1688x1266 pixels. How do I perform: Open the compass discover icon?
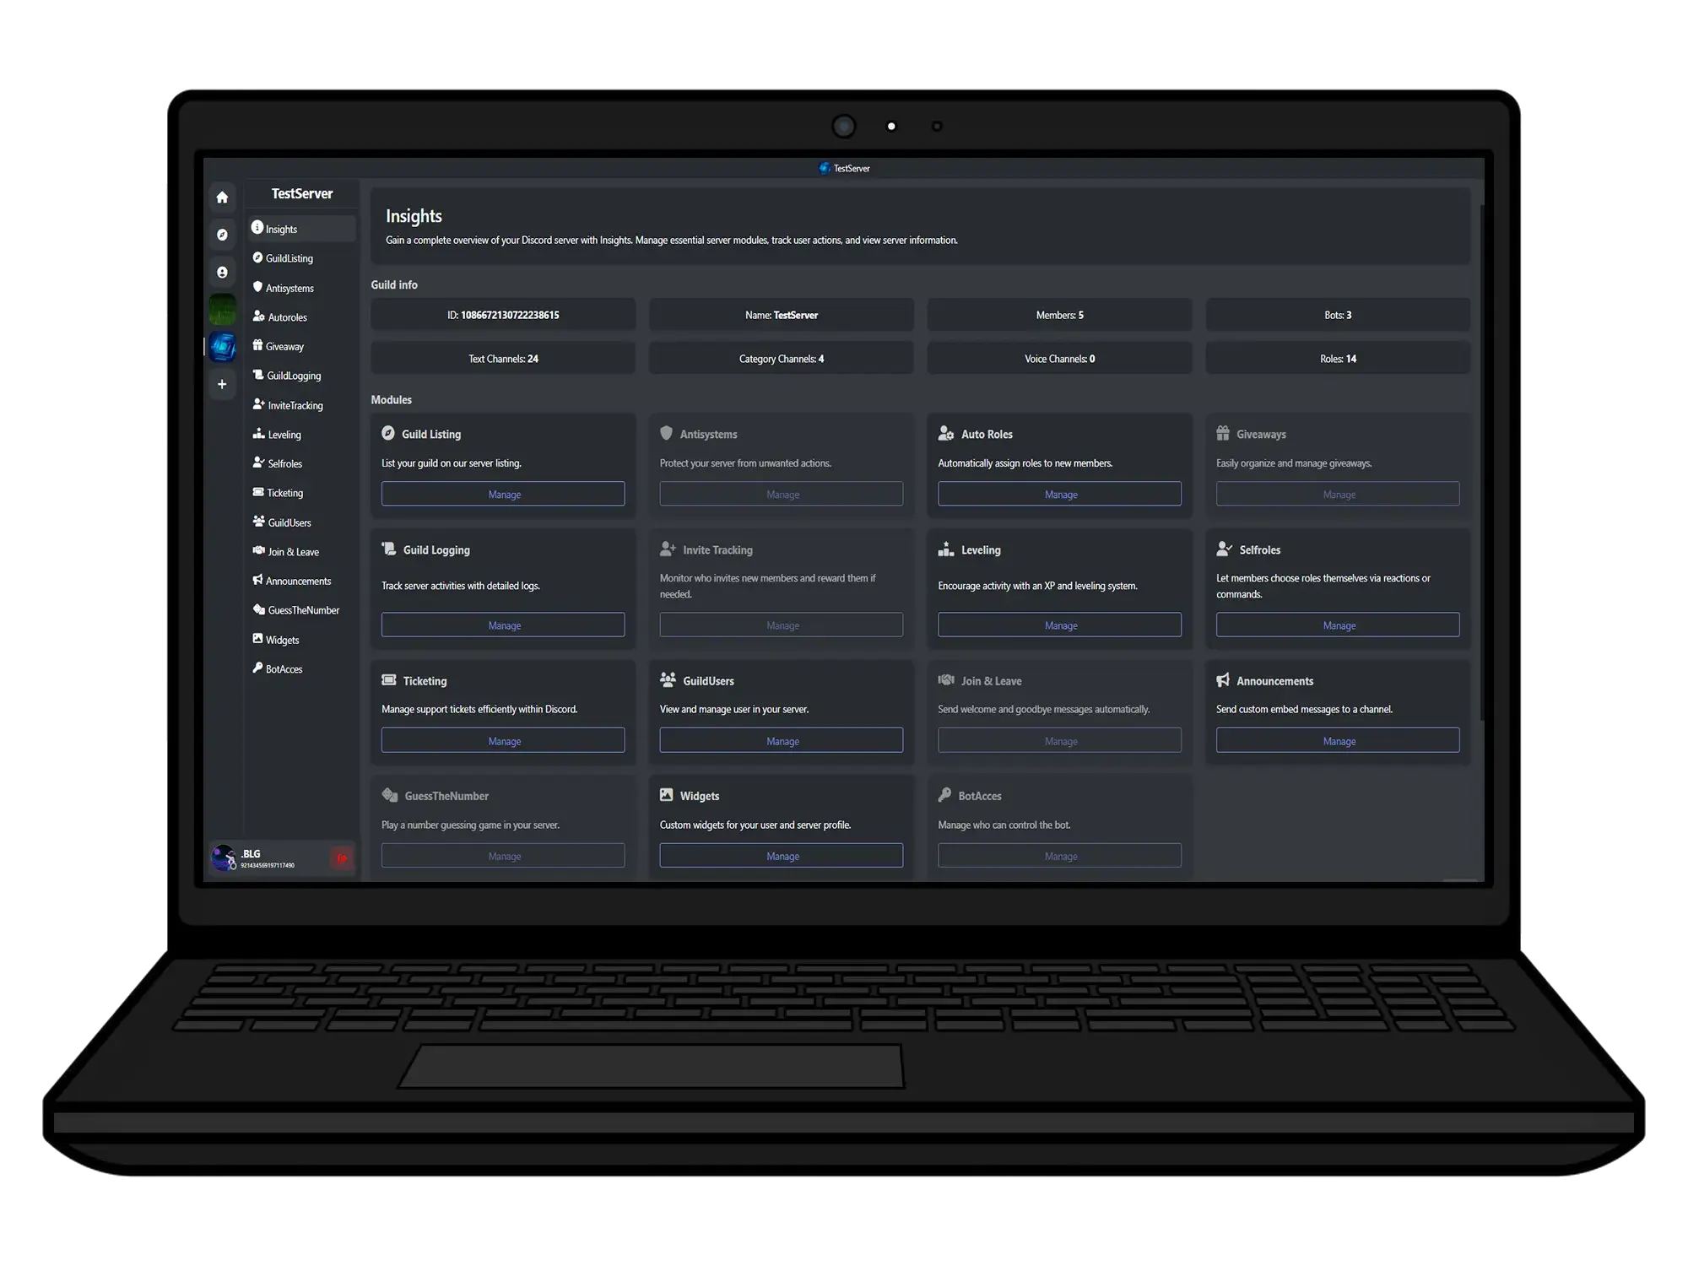click(x=222, y=235)
